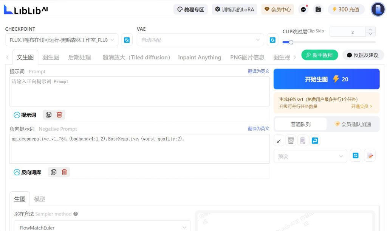Viewport: 387px width, 231px height.
Task: Click the 开通会员 link
Action: click(x=362, y=106)
